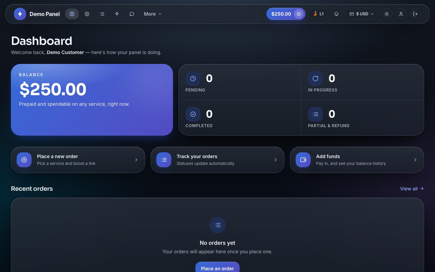
Task: Click the Completed checkmark icon
Action: [x=193, y=114]
